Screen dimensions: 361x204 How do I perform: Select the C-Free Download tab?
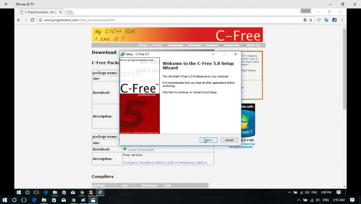click(x=41, y=12)
